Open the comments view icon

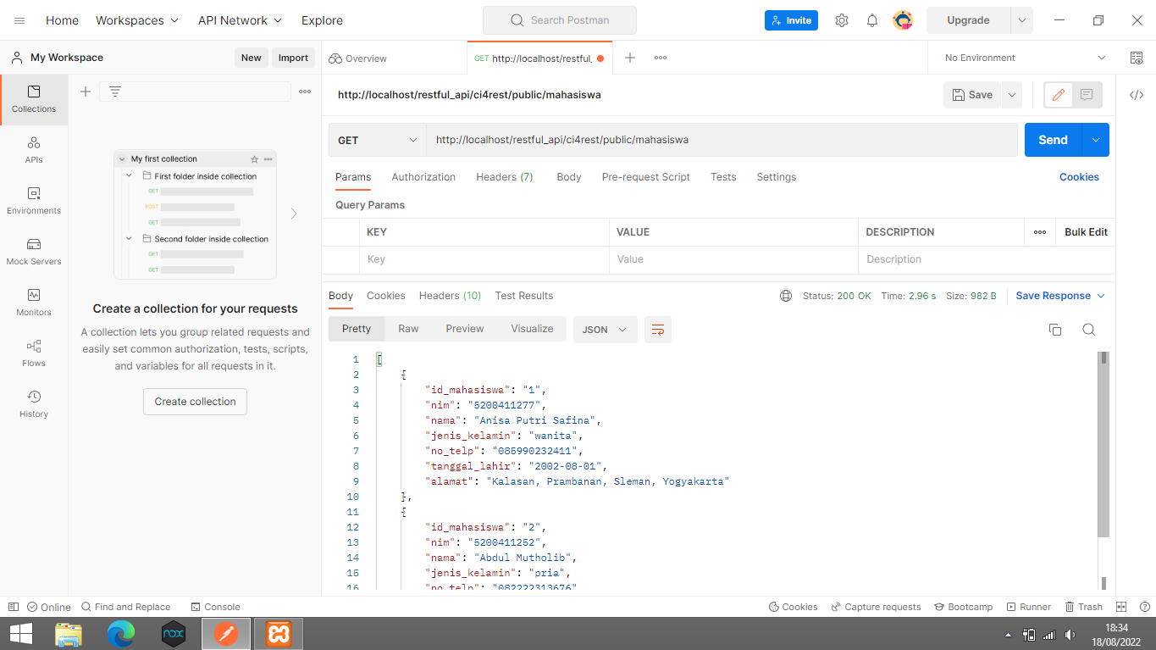tap(1087, 95)
